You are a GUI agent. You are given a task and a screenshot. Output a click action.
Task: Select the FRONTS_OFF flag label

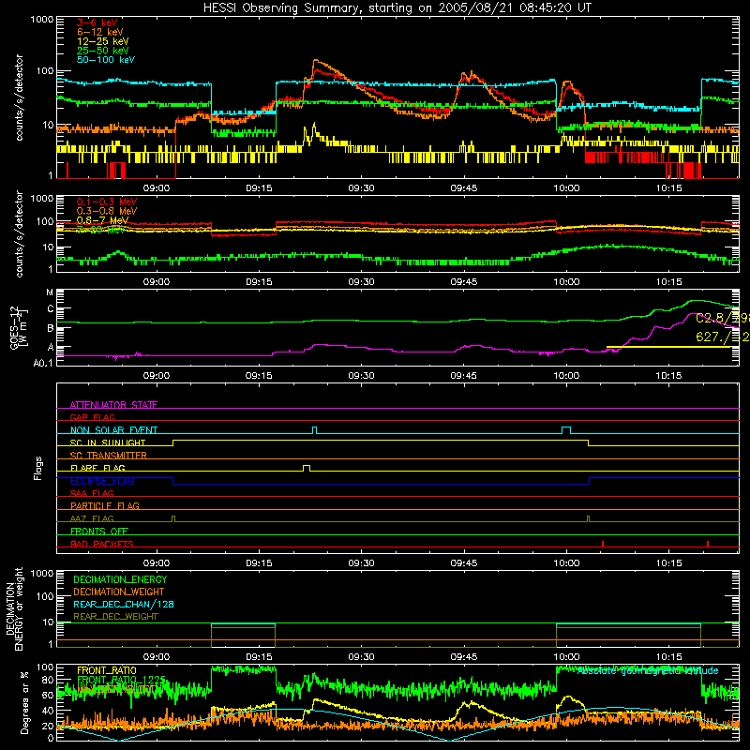[x=99, y=531]
